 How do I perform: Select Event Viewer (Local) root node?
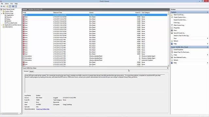8,9
